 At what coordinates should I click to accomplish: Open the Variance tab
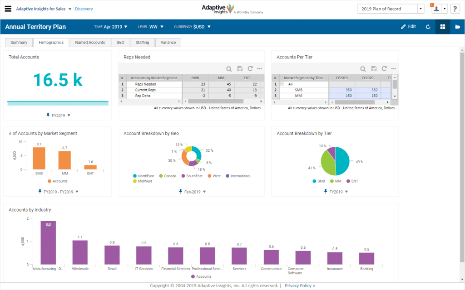tap(168, 43)
